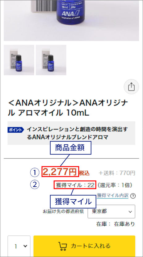The image size is (143, 257).
Task: Click the product title ANAオリジナル アロマオイル
Action: coord(68,108)
